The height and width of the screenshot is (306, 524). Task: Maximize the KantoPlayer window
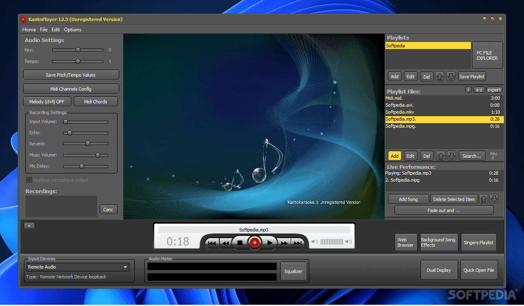tap(492, 19)
